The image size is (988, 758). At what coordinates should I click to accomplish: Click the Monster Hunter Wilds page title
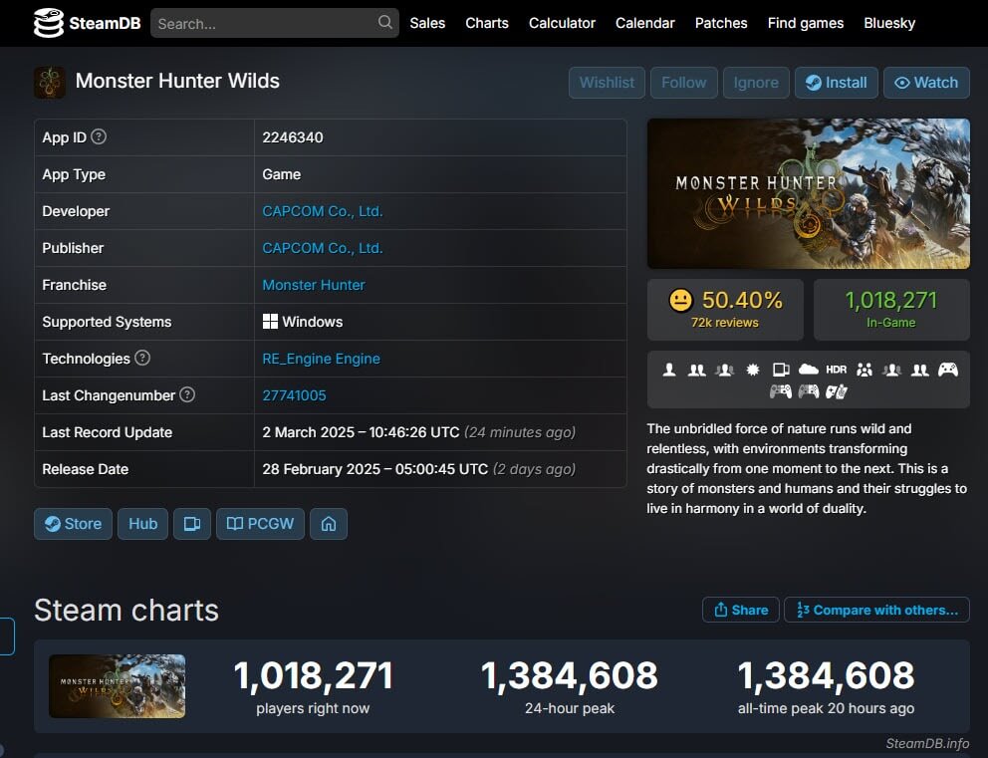coord(177,81)
